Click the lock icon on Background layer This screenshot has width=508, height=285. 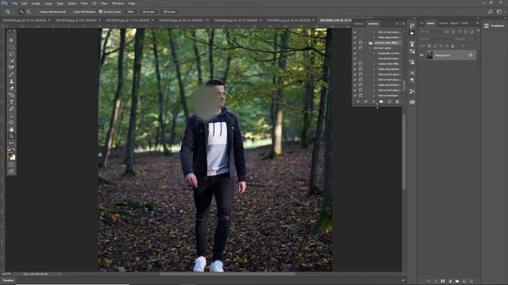pyautogui.click(x=471, y=55)
